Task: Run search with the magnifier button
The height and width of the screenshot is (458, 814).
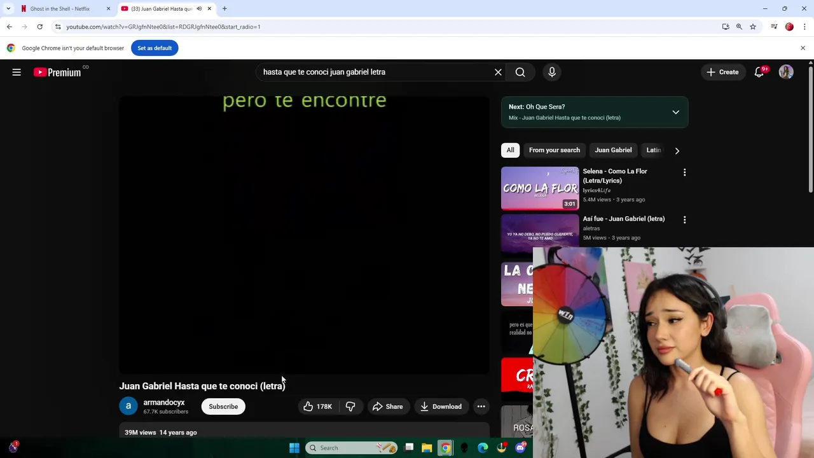Action: [520, 72]
